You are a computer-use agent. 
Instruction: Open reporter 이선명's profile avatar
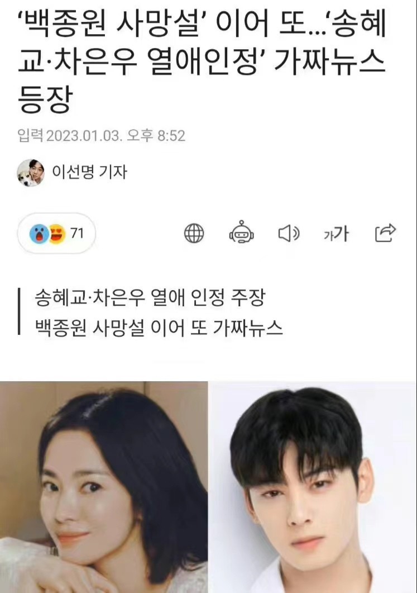(31, 173)
